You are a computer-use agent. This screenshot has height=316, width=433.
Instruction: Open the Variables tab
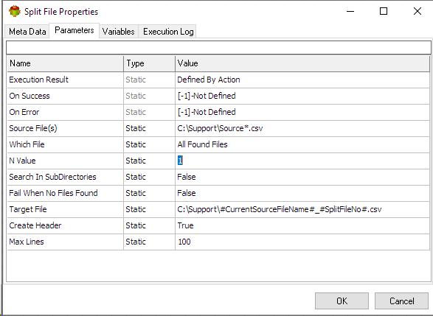pyautogui.click(x=119, y=32)
